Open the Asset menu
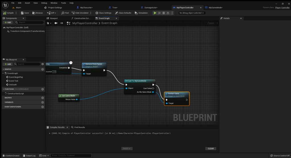 pyautogui.click(x=27, y=3)
